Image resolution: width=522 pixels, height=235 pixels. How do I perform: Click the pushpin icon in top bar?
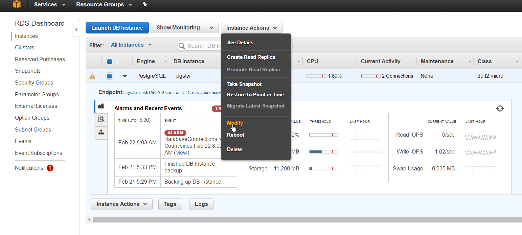click(145, 4)
